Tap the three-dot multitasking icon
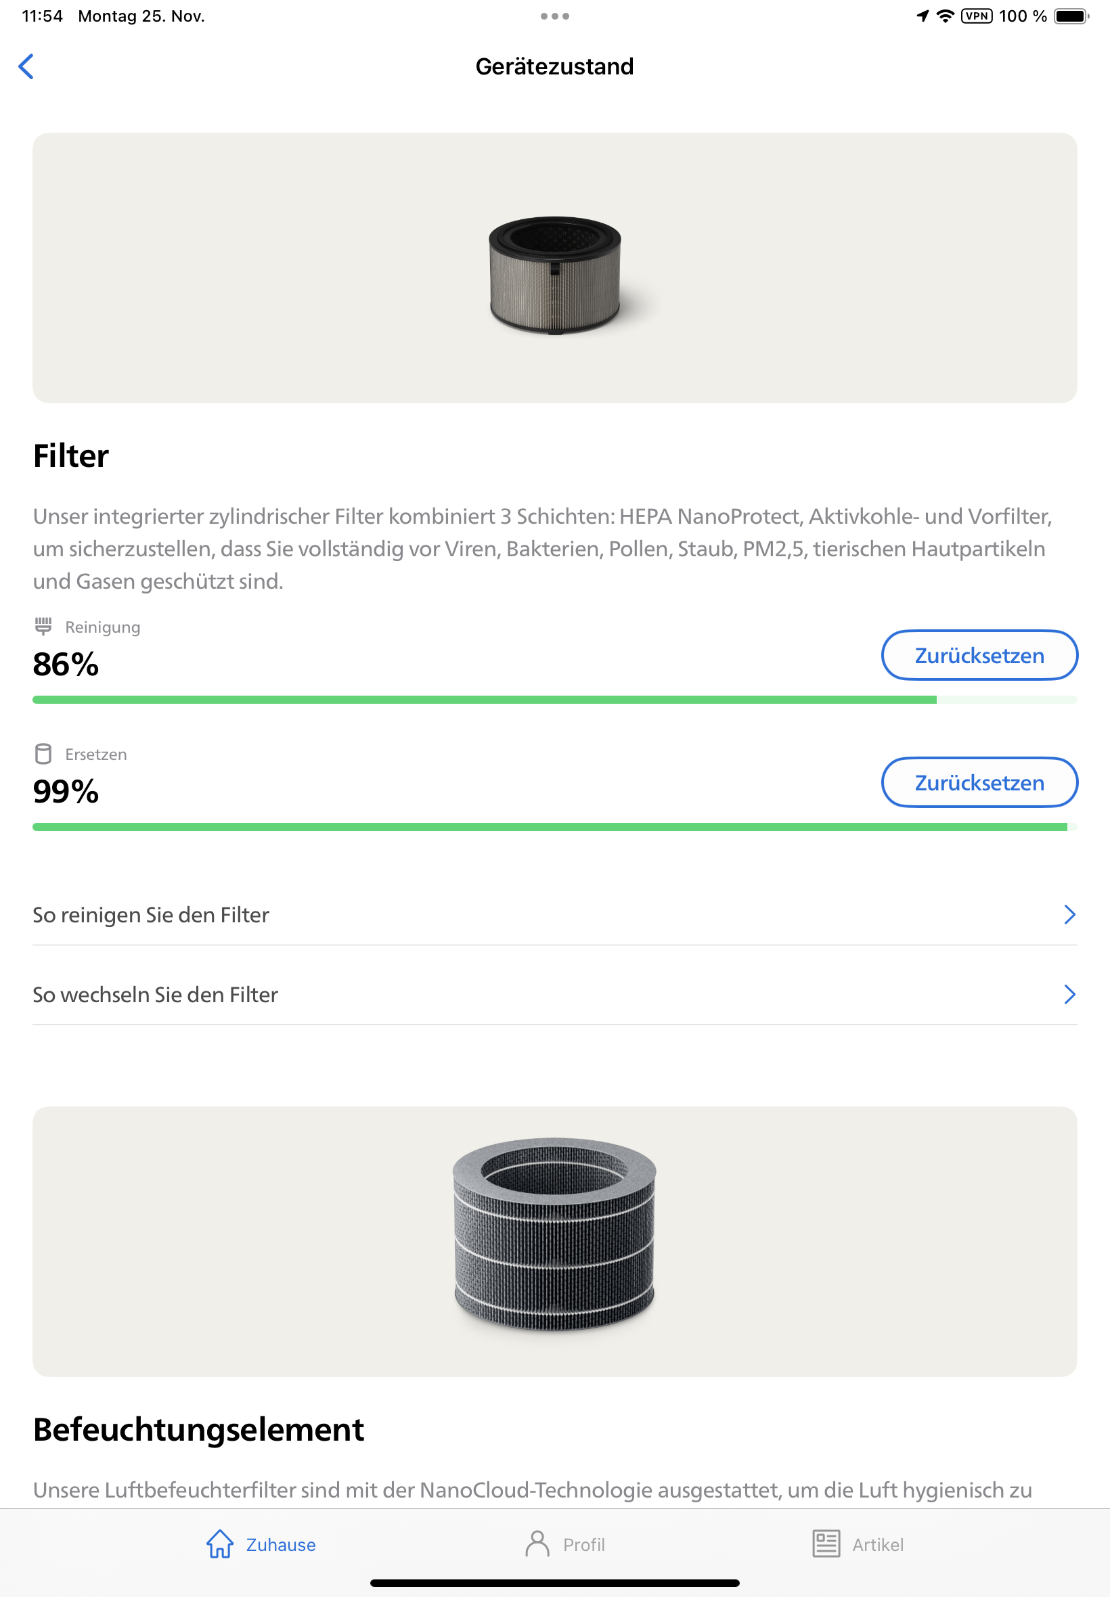The height and width of the screenshot is (1597, 1110). pyautogui.click(x=555, y=16)
